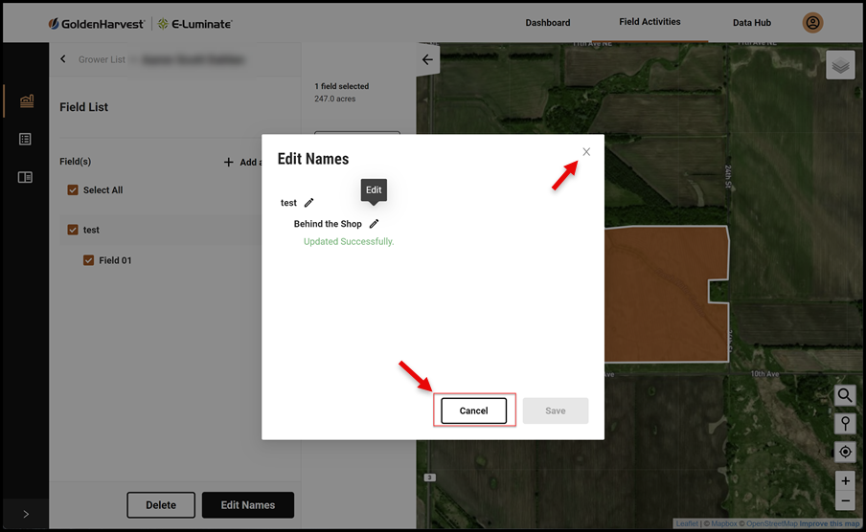
Task: Uncheck the test farm checkbox
Action: (x=73, y=230)
